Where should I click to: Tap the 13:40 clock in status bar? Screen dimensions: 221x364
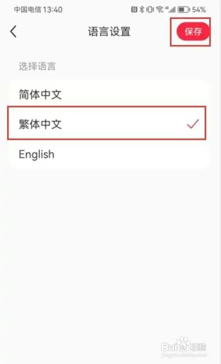53,10
